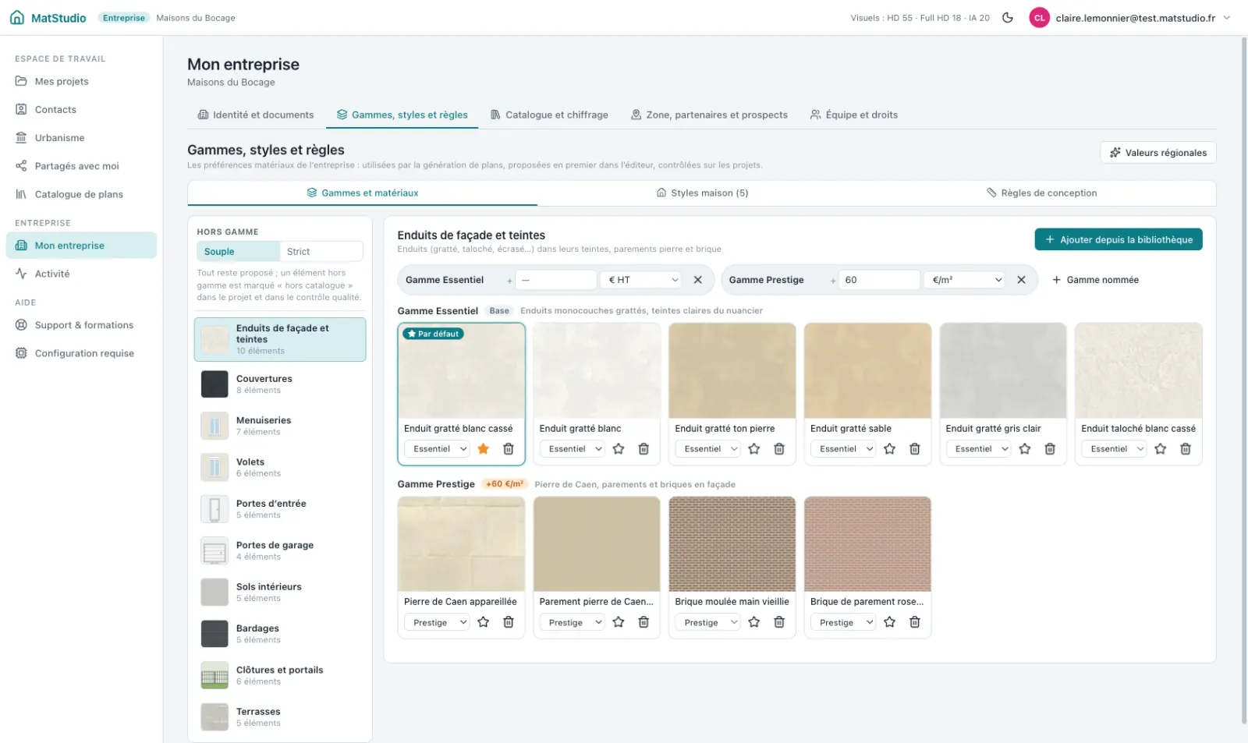1248x743 pixels.
Task: Go to Équipe et droits tab
Action: click(x=854, y=115)
